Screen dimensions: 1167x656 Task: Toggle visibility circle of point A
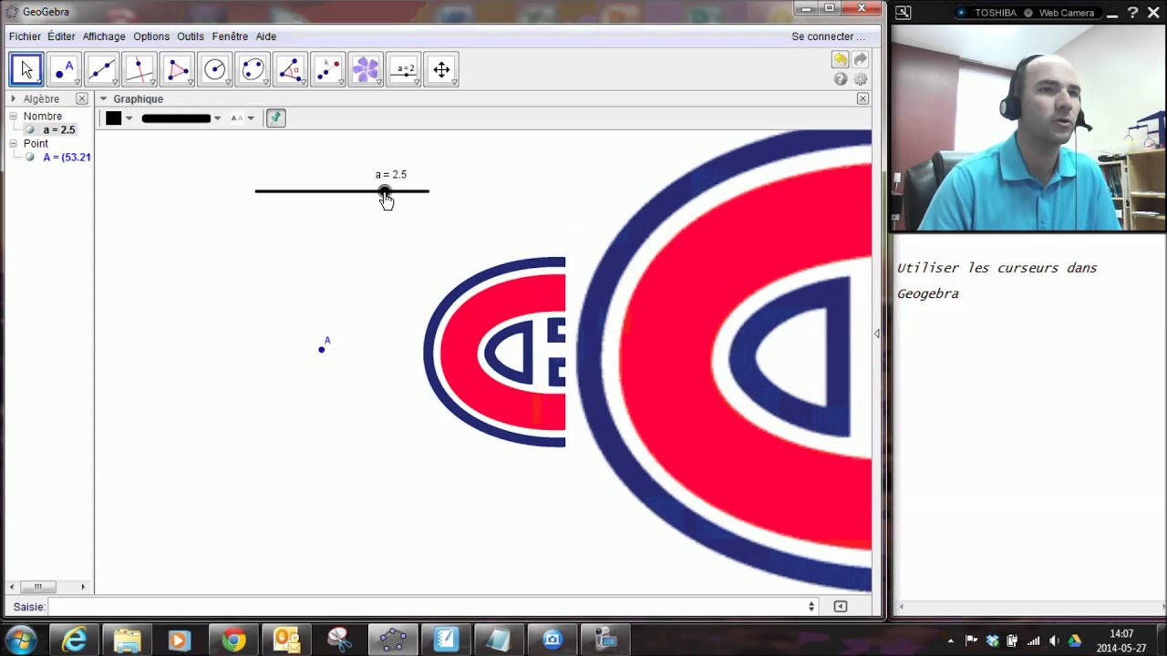click(30, 157)
